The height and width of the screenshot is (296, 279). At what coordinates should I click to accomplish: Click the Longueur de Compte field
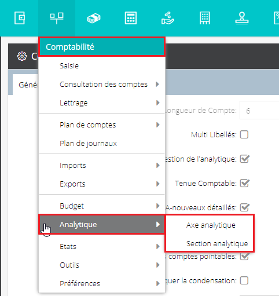pos(259,111)
